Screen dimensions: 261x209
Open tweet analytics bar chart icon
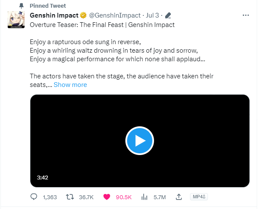145,197
